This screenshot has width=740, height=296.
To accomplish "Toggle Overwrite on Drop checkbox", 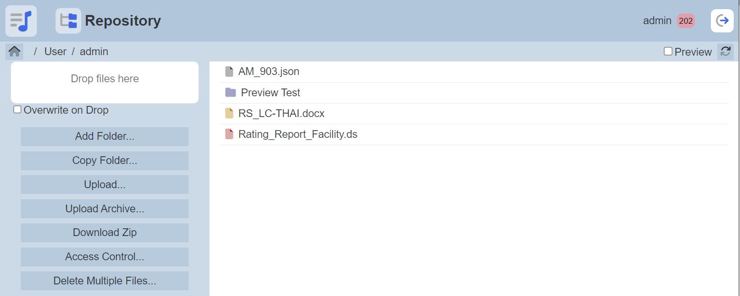I will 17,110.
